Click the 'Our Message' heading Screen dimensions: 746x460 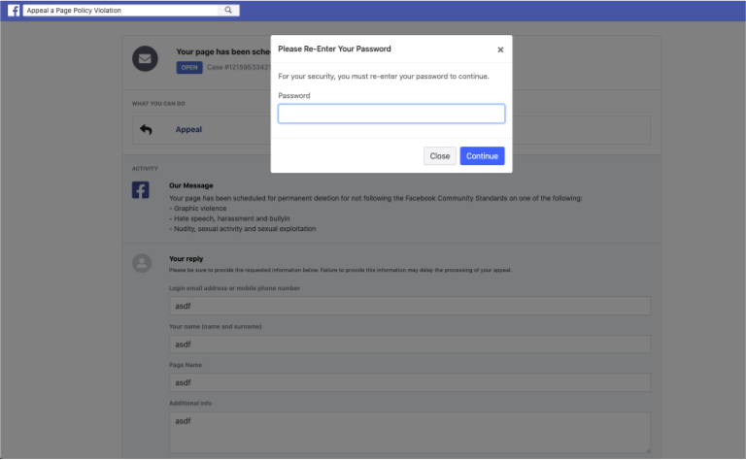pyautogui.click(x=190, y=185)
